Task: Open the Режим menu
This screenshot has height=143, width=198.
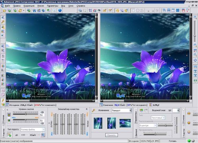Action: [x=41, y=6]
